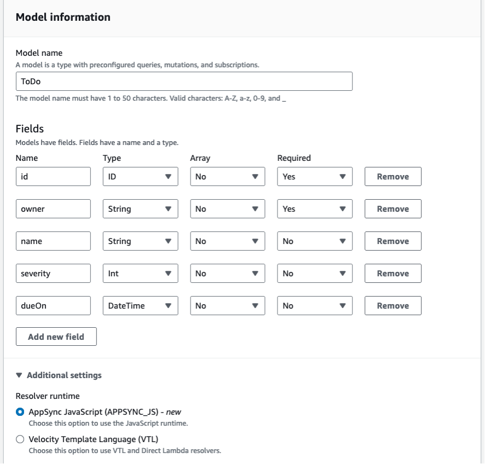Open the Array dropdown for the id field
This screenshot has width=485, height=464.
click(x=227, y=176)
